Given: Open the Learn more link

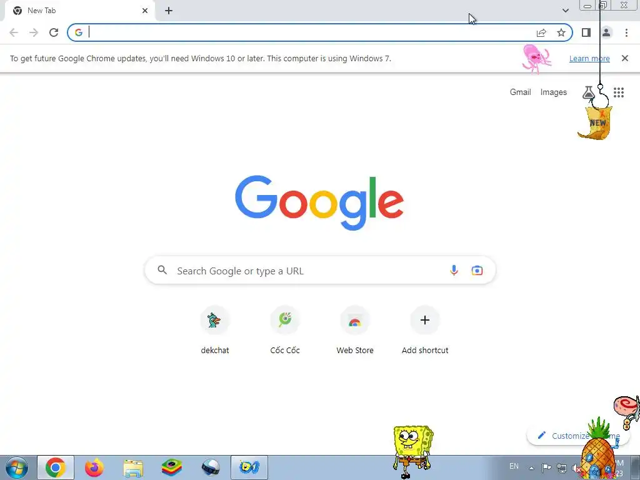Looking at the screenshot, I should pos(589,58).
